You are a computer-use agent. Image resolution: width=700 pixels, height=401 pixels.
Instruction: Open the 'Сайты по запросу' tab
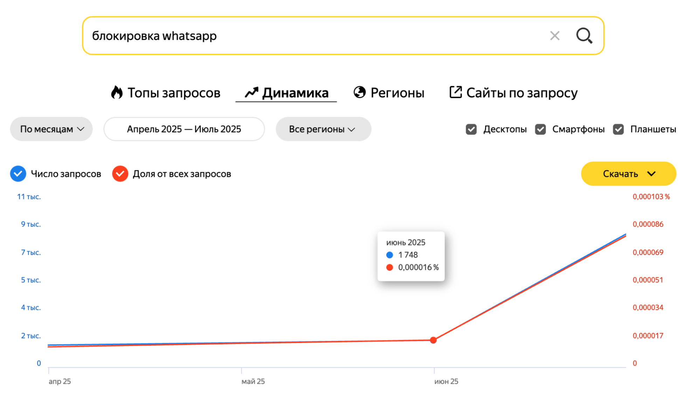[x=513, y=93]
